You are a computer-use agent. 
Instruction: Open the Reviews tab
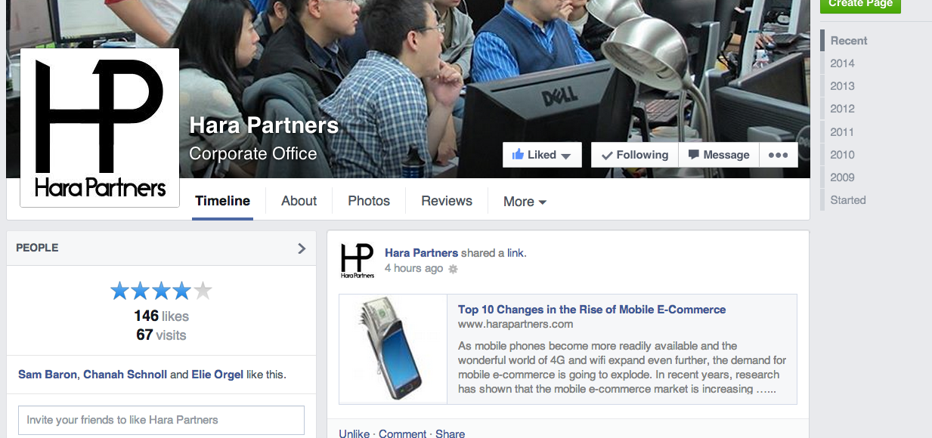point(447,201)
